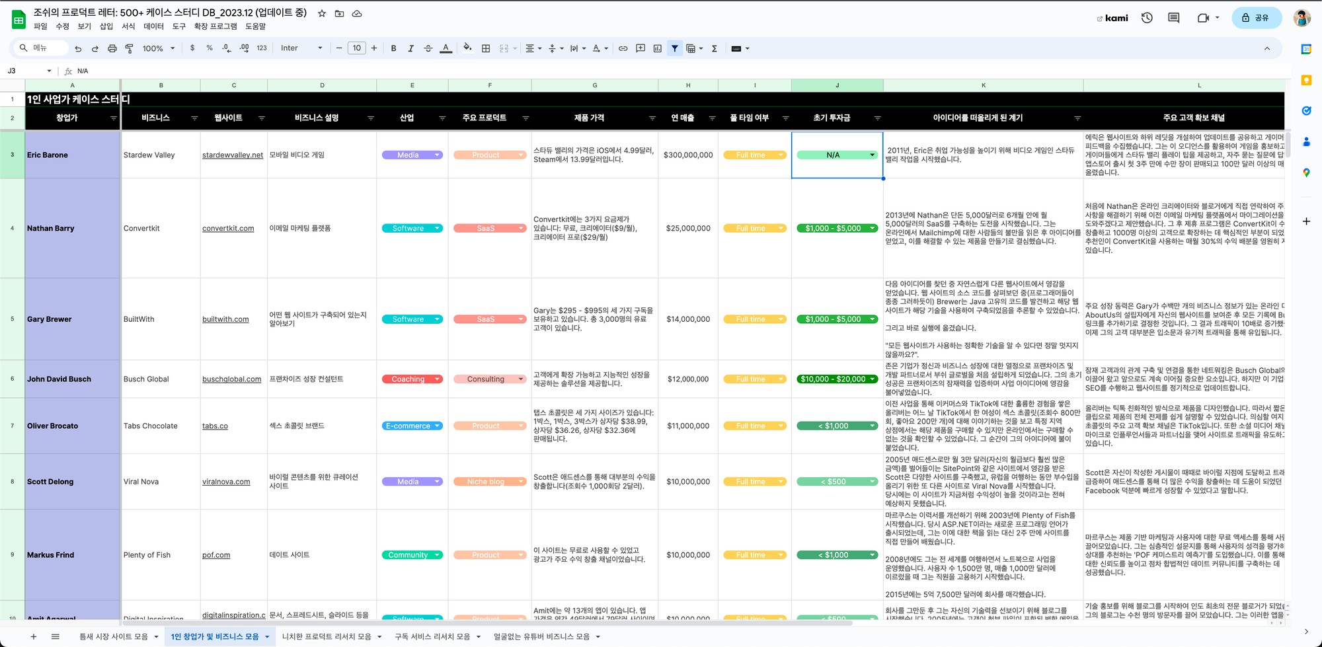1322x647 pixels.
Task: Open version history clock icon
Action: (x=1147, y=18)
